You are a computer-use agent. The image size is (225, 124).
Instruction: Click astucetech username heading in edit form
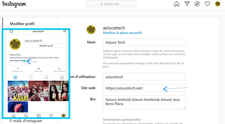pyautogui.click(x=114, y=28)
